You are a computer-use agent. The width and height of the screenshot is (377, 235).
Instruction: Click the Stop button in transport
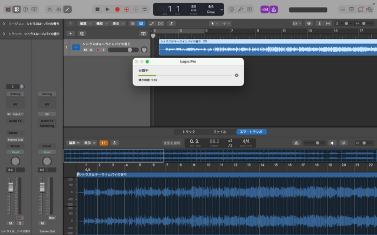[x=97, y=9]
